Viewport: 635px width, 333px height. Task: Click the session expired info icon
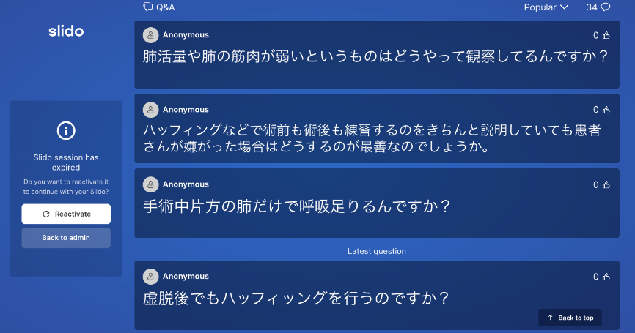tap(66, 130)
